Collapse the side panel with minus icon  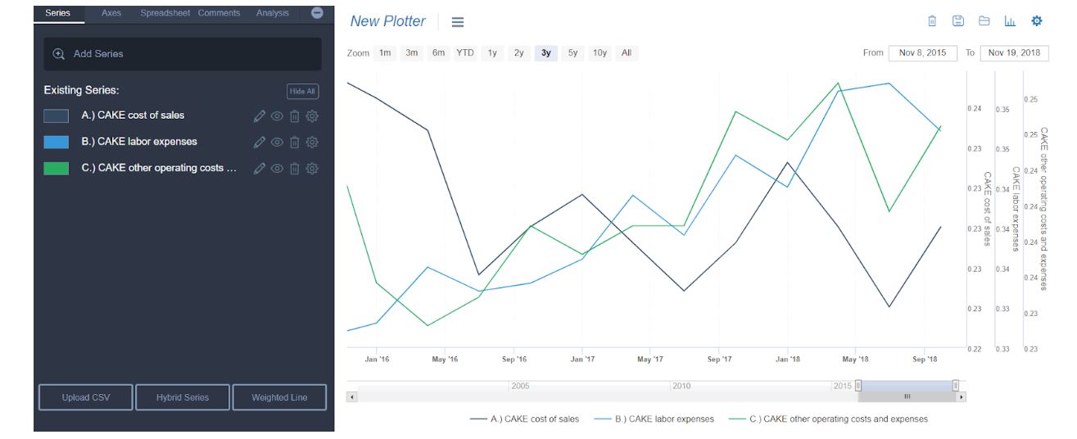[318, 13]
